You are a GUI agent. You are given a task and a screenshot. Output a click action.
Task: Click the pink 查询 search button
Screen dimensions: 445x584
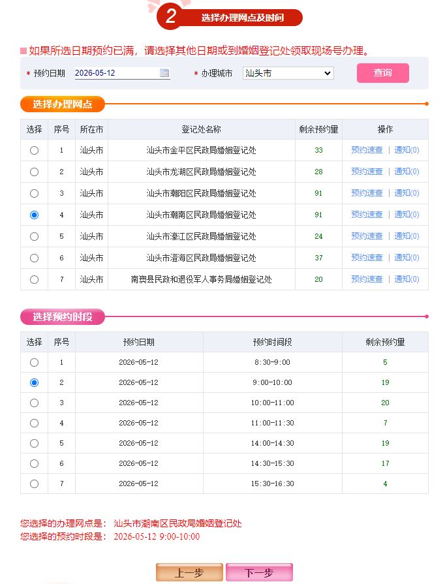[x=382, y=73]
